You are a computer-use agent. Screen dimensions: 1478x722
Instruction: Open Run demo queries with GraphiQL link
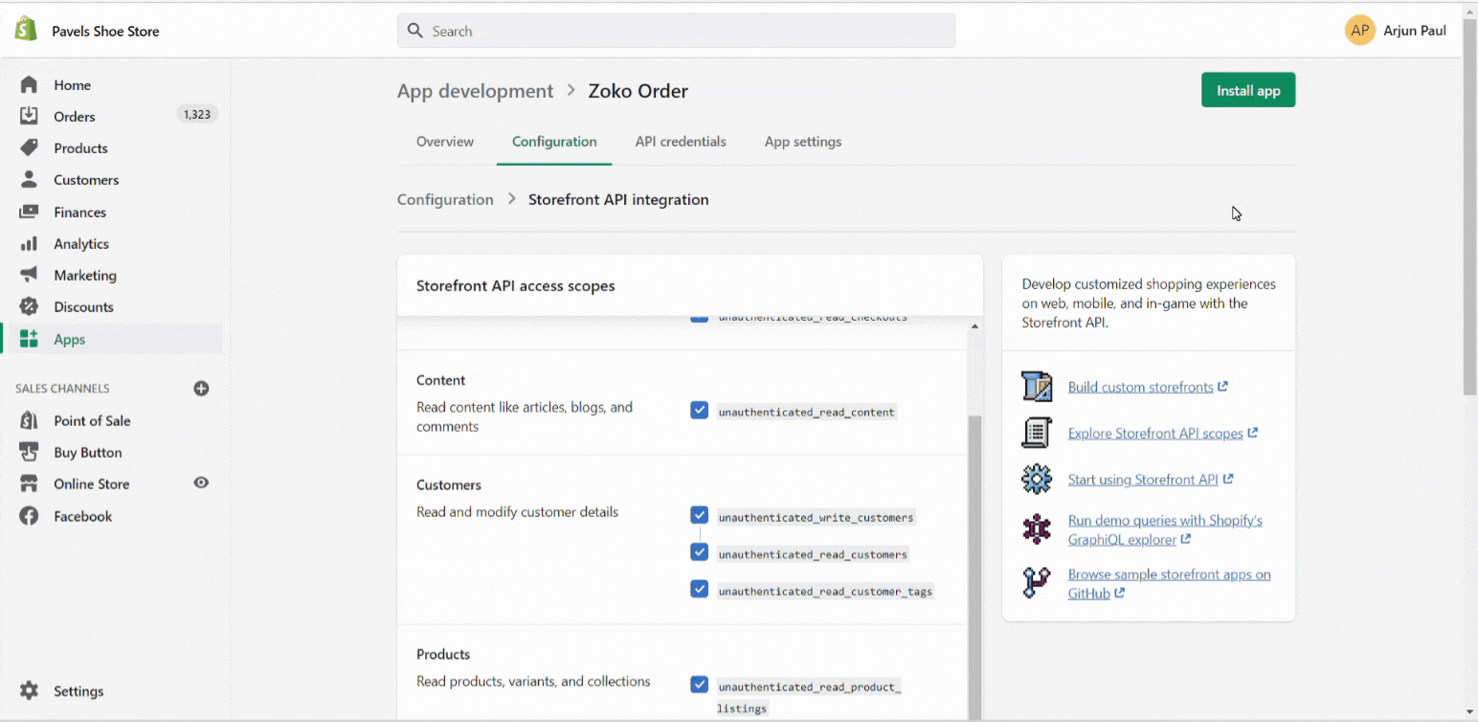click(x=1165, y=530)
